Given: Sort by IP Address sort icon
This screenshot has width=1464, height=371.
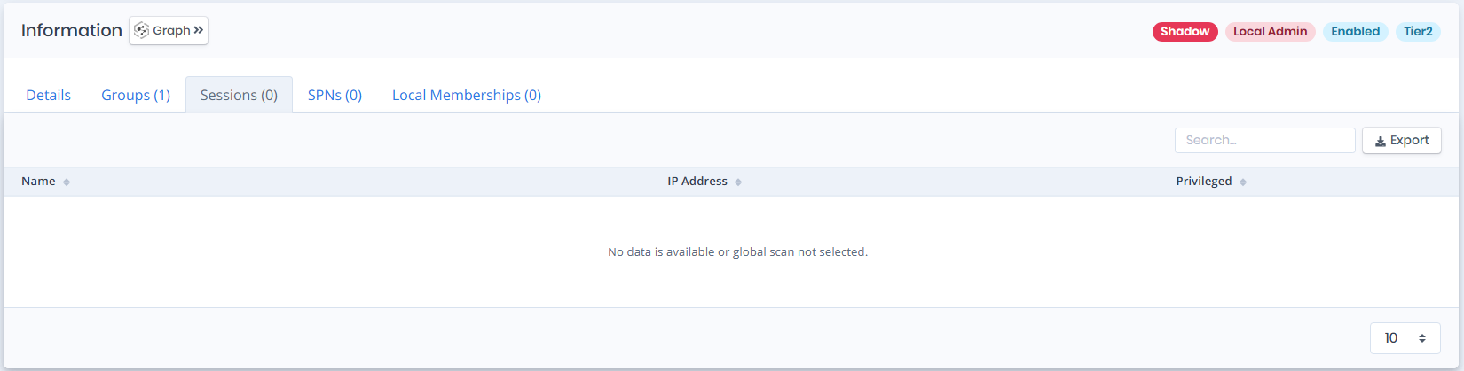Looking at the screenshot, I should click(x=738, y=182).
